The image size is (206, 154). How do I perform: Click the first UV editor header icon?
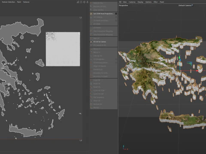78,2
